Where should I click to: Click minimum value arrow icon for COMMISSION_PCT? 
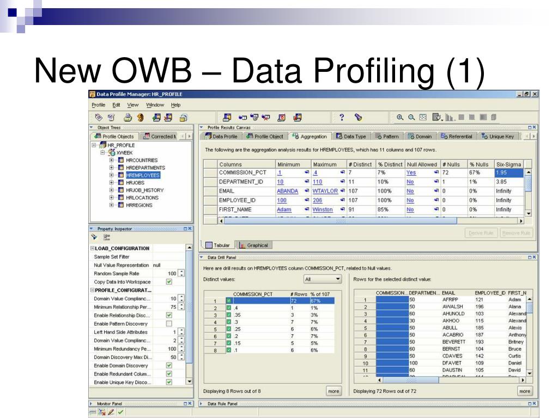[307, 173]
